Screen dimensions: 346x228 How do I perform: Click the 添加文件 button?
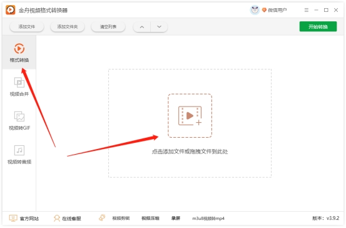[x=27, y=27]
